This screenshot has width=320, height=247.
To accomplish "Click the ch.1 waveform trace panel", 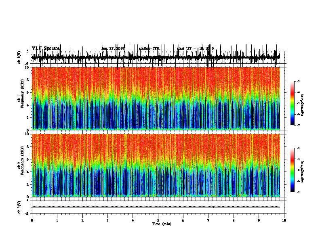I will [158, 57].
